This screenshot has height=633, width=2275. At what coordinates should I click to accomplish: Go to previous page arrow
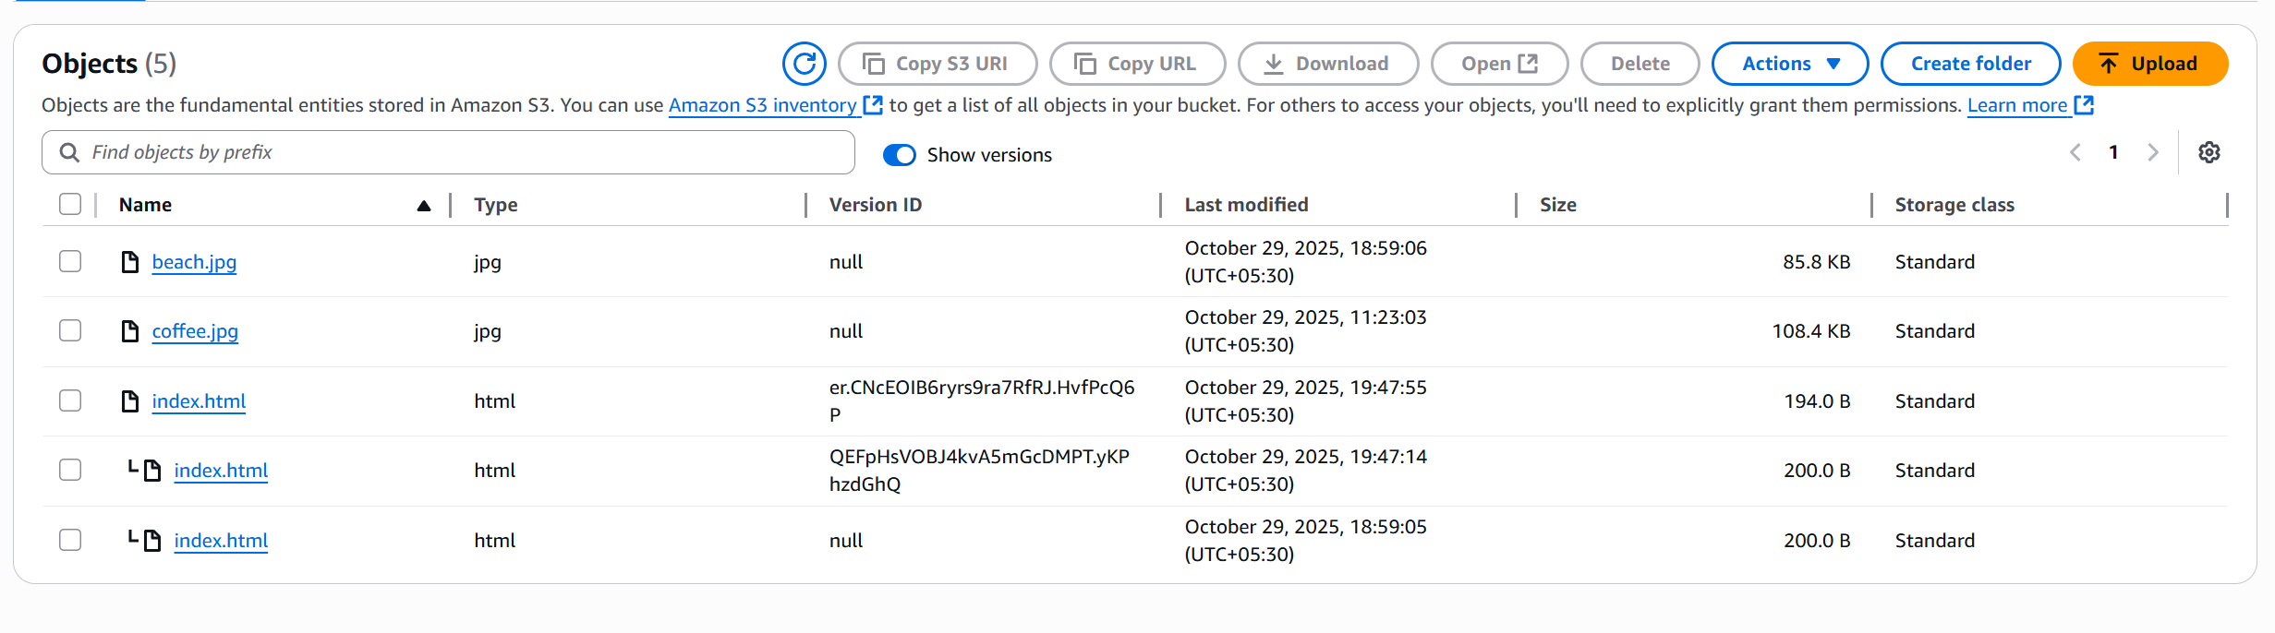(x=2075, y=153)
